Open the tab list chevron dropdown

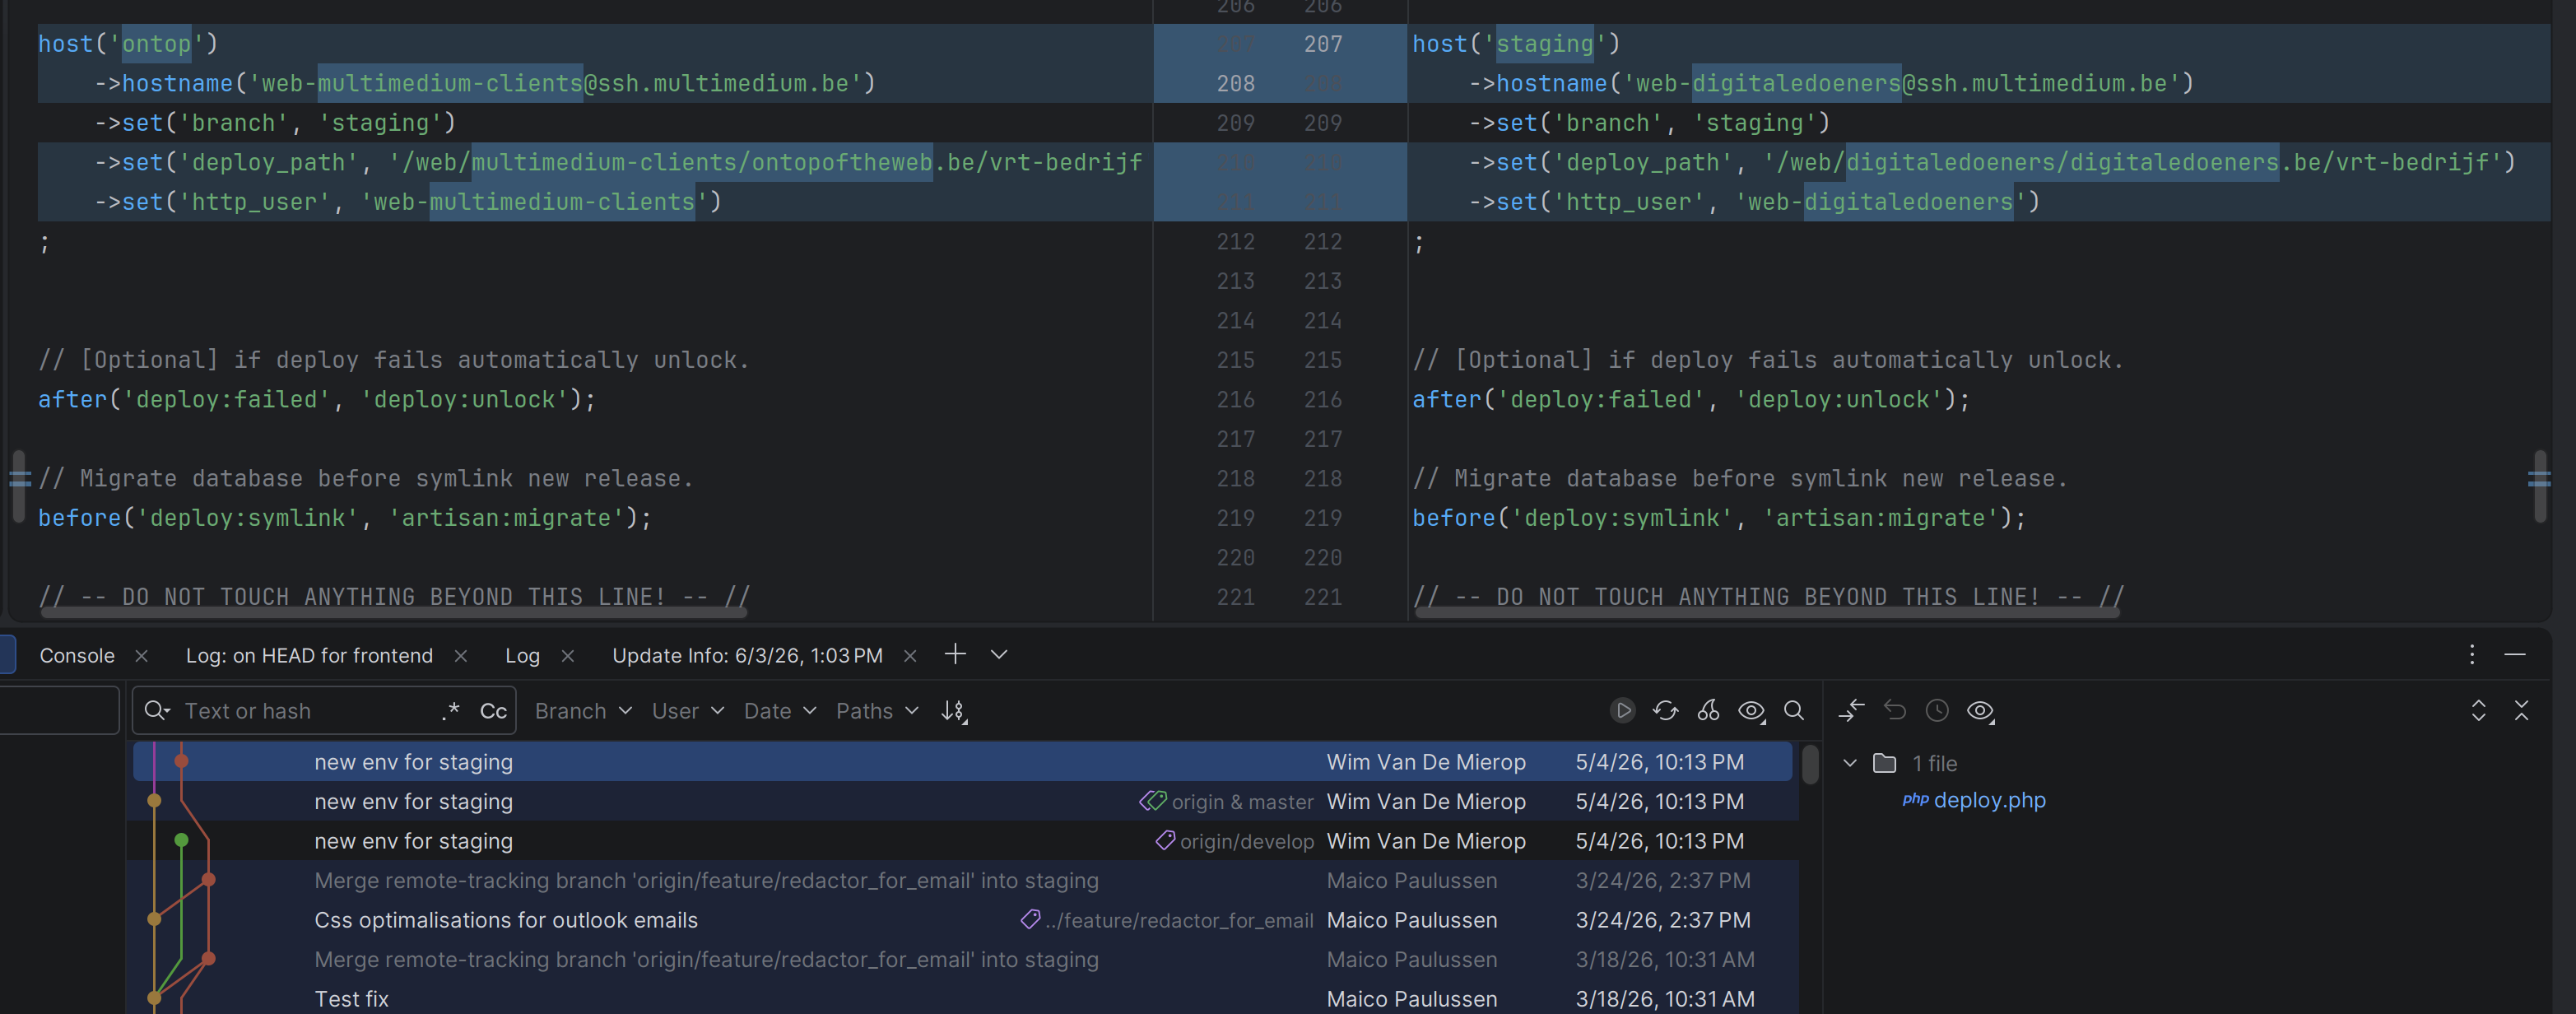click(998, 654)
